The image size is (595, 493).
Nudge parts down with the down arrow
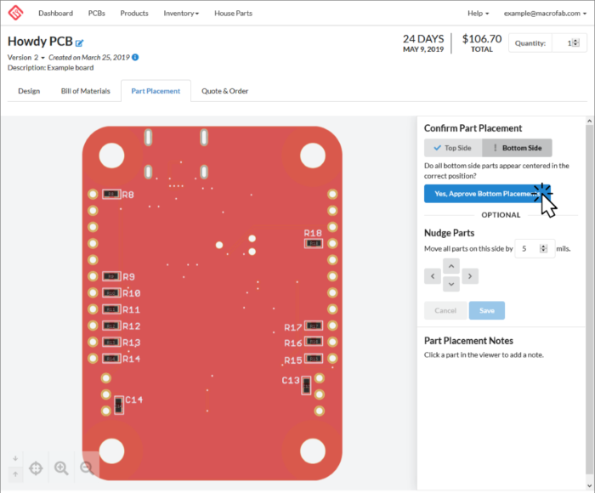click(x=452, y=284)
